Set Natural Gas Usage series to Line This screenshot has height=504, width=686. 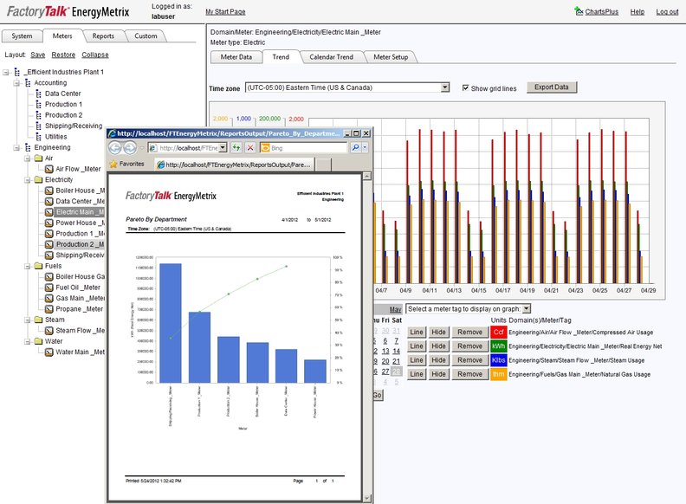click(417, 374)
